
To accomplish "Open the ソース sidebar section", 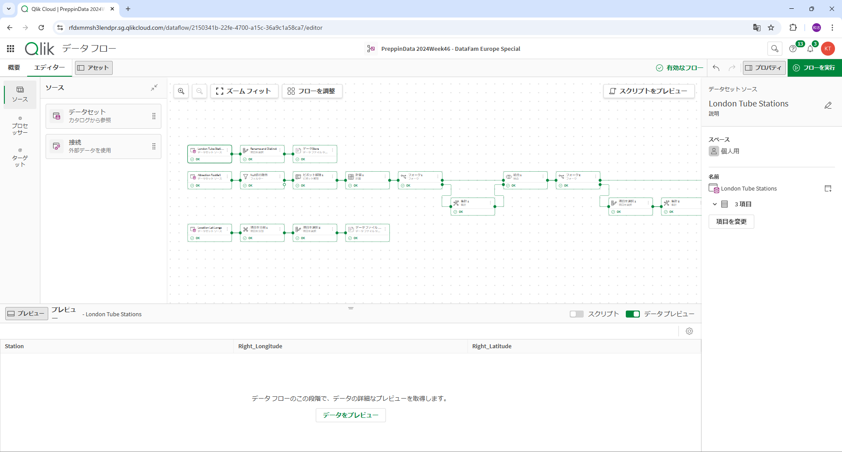I will coord(20,95).
